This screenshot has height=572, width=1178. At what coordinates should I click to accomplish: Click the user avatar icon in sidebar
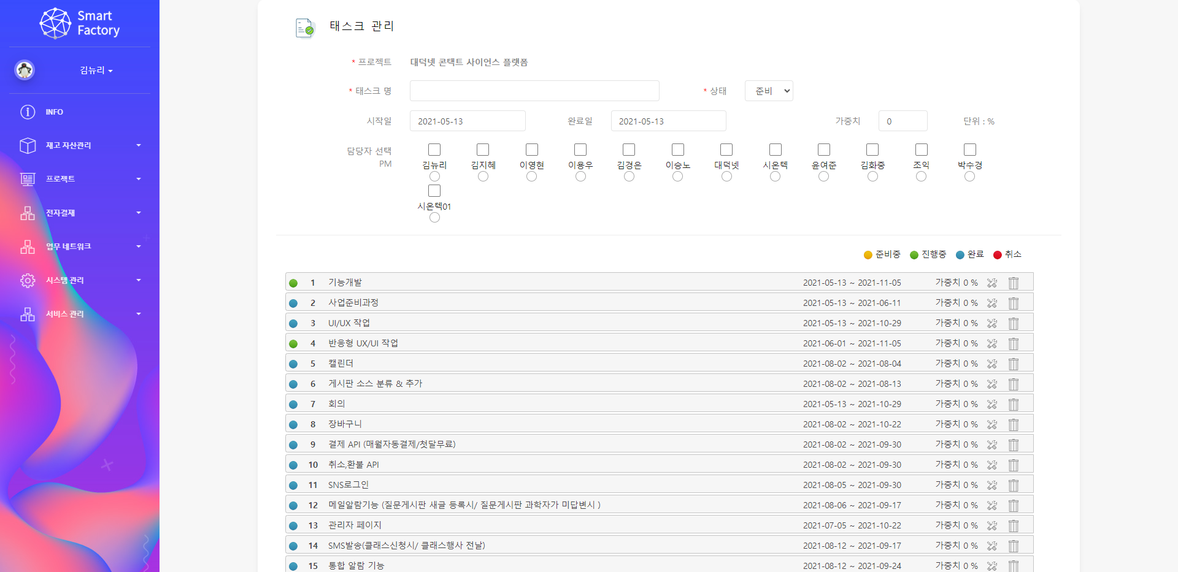25,71
